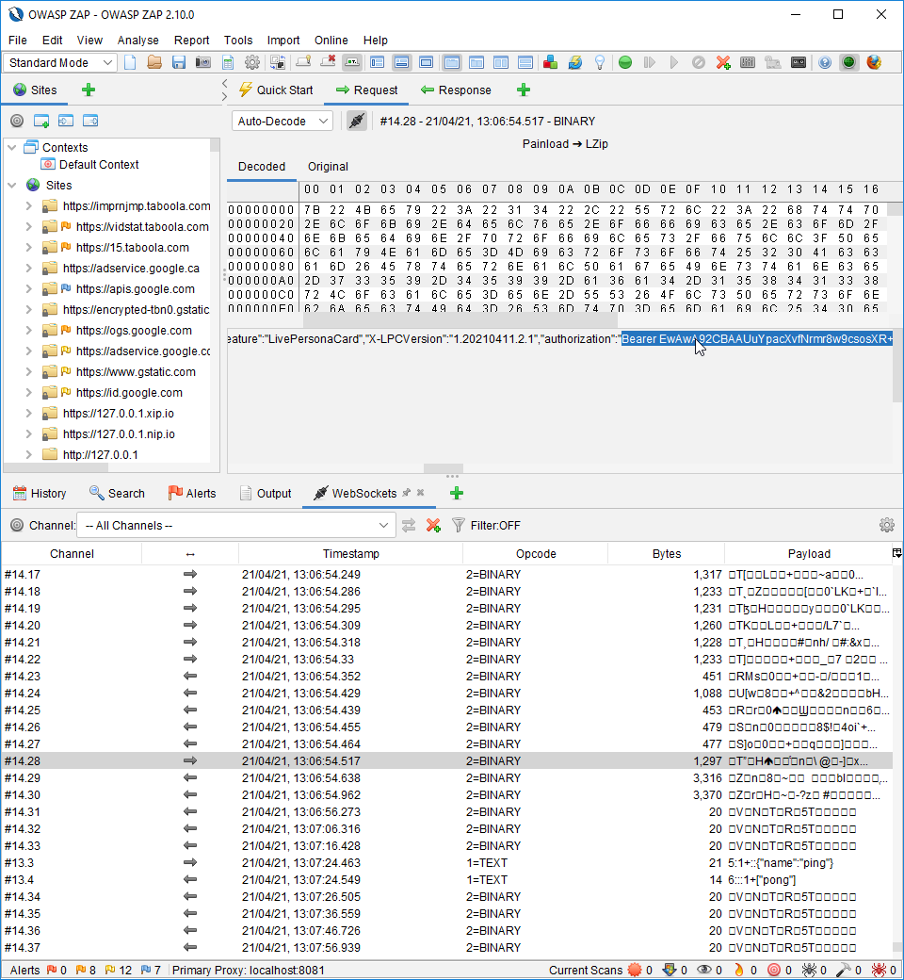Screen dimensions: 904x980
Task: Open Options with the toolbar gear icon
Action: 252,62
